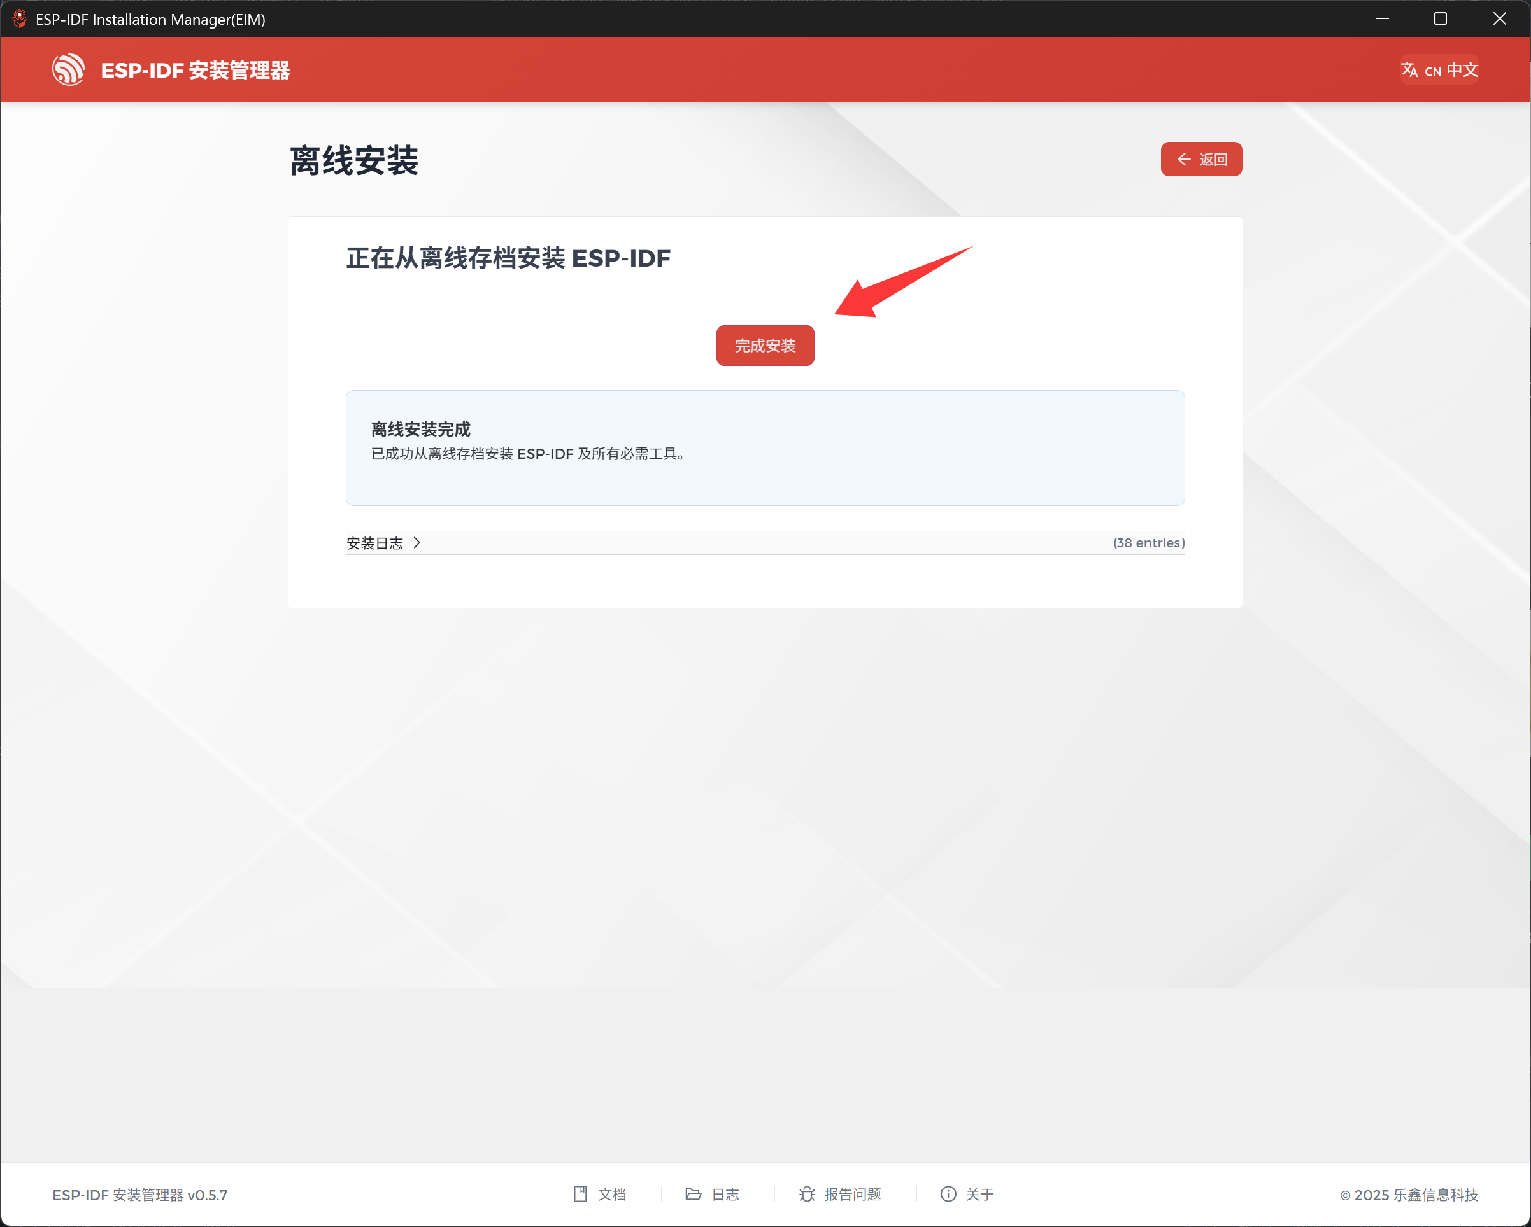Close the EIM window

coord(1499,18)
